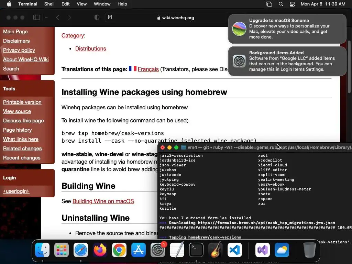This screenshot has height=264, width=352.
Task: Go forward in Safari history
Action: (x=69, y=18)
